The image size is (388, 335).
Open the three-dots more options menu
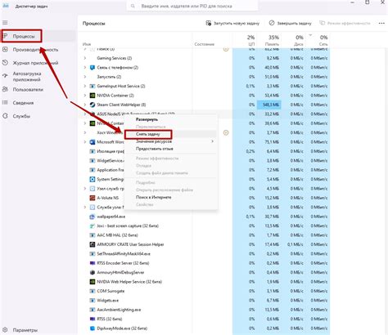click(381, 23)
